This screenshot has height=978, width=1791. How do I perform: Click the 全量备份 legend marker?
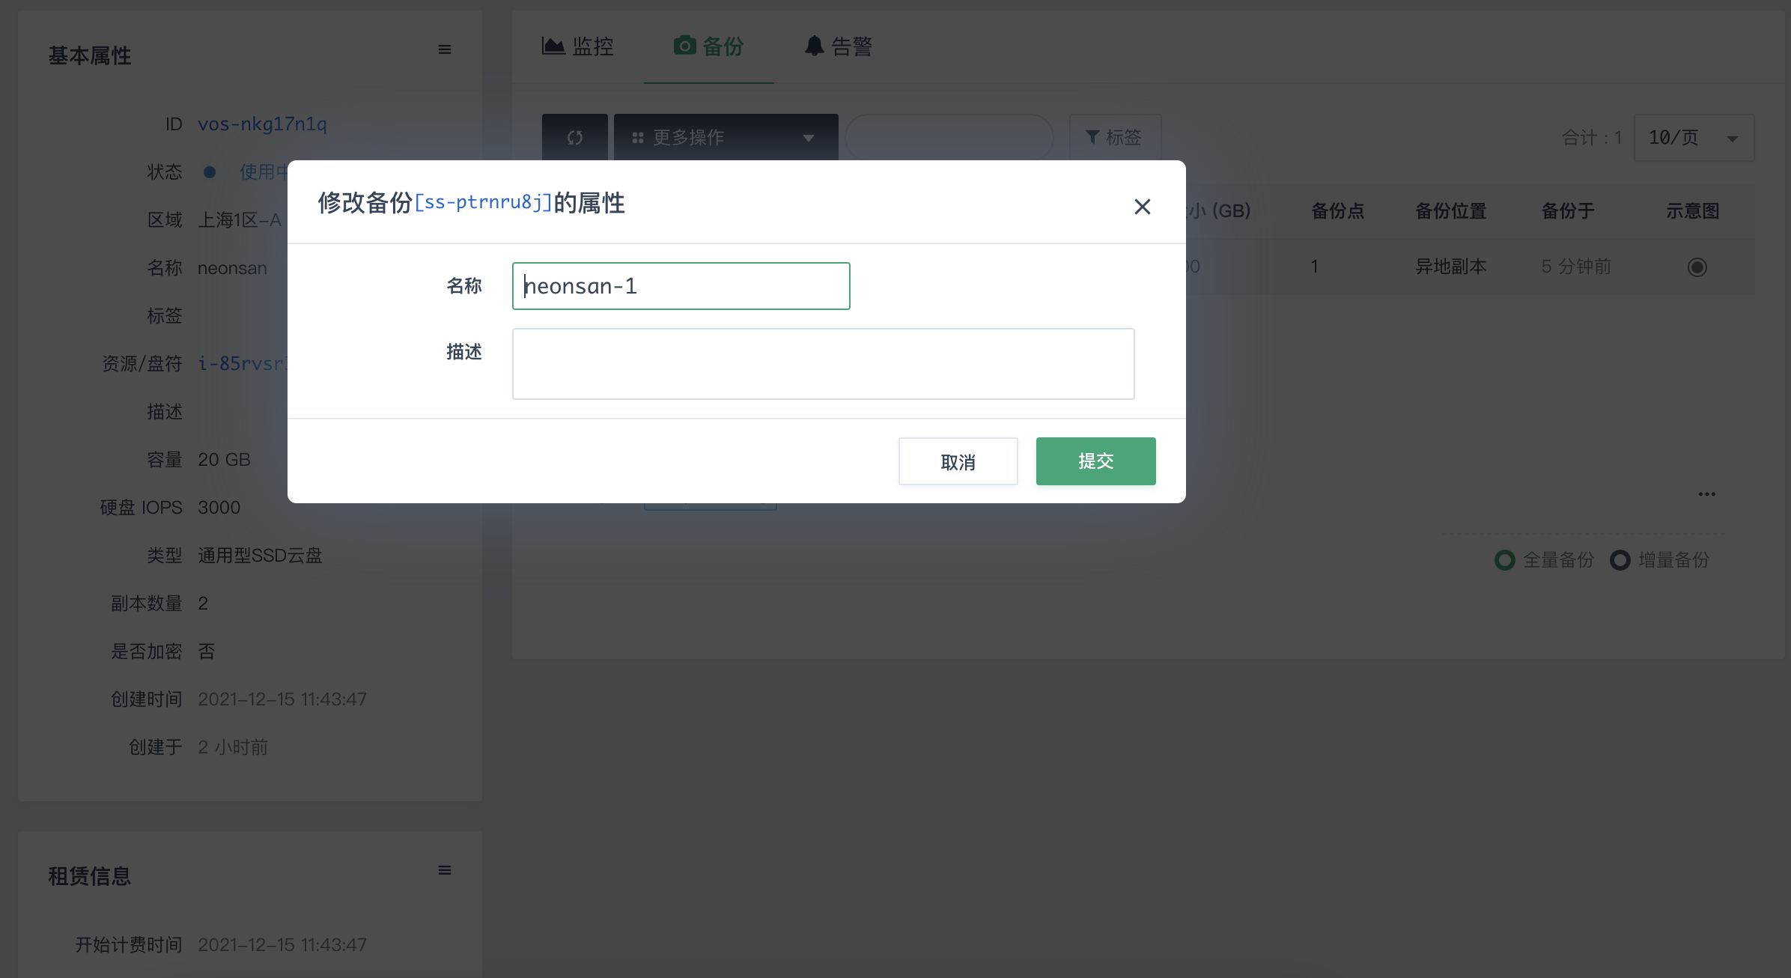[x=1504, y=560]
